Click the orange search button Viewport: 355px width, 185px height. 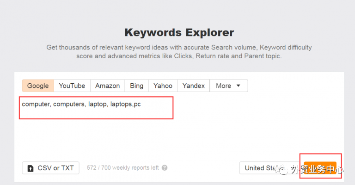[320, 168]
